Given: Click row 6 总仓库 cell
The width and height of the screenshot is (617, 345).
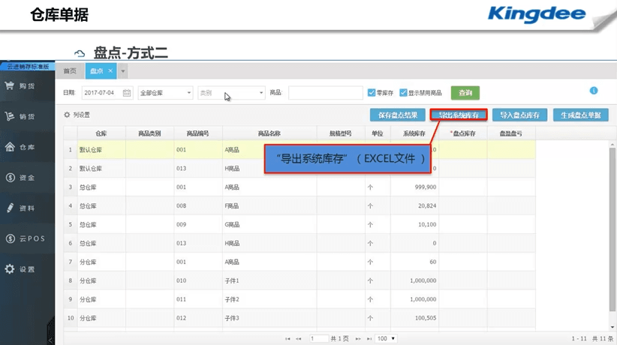Looking at the screenshot, I should (x=101, y=243).
